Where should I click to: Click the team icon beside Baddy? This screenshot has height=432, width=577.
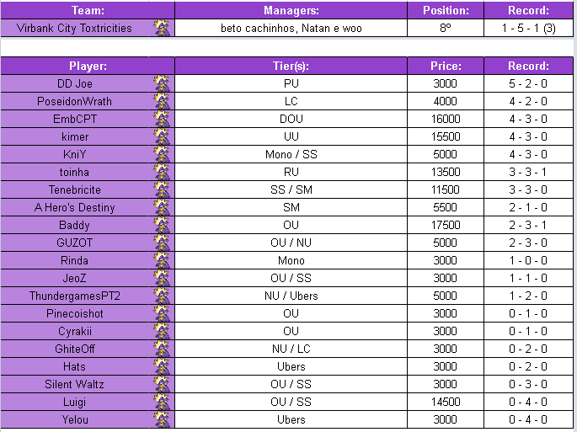click(x=162, y=225)
